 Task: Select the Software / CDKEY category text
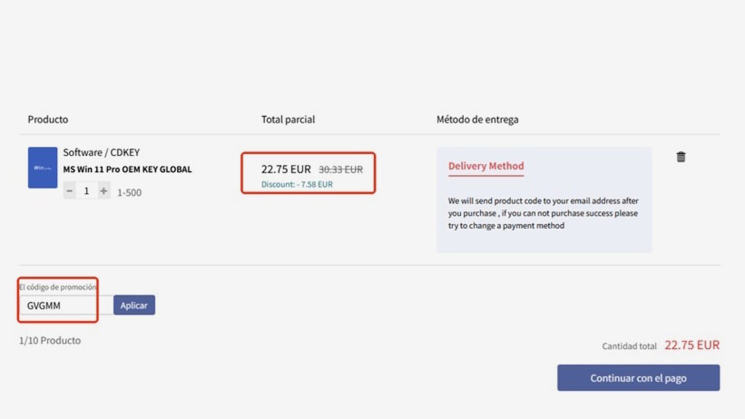101,153
